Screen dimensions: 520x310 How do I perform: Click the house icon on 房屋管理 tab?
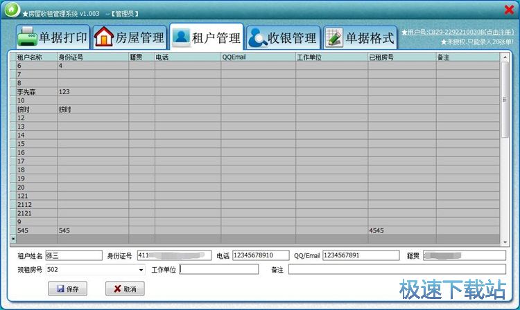(104, 37)
